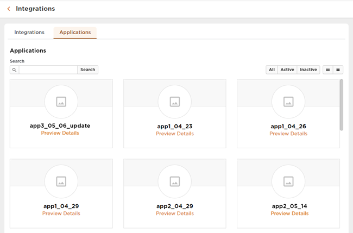Select app1_04_23 name text
The image size is (353, 233).
pyautogui.click(x=175, y=127)
